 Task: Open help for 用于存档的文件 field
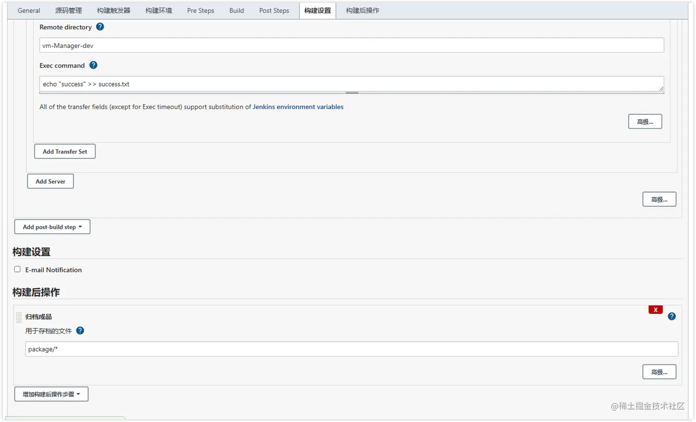(x=80, y=330)
